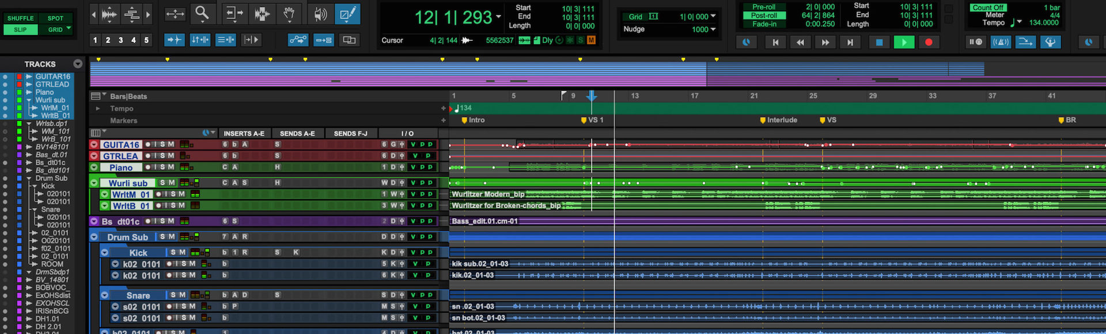Enable Spot edit mode
The height and width of the screenshot is (334, 1106).
55,18
